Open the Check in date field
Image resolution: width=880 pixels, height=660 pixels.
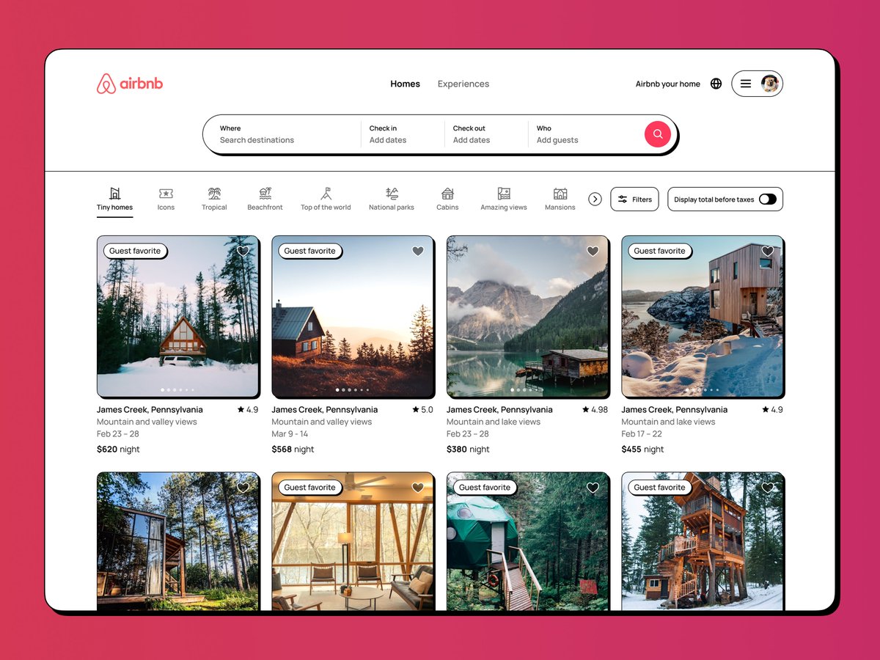tap(403, 134)
